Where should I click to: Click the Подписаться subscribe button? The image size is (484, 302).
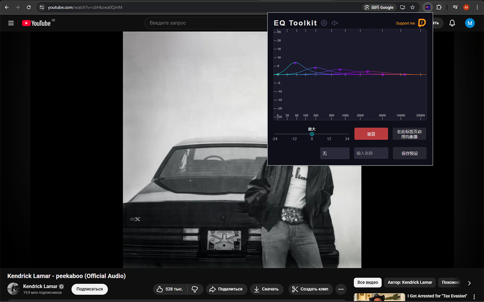[90, 289]
